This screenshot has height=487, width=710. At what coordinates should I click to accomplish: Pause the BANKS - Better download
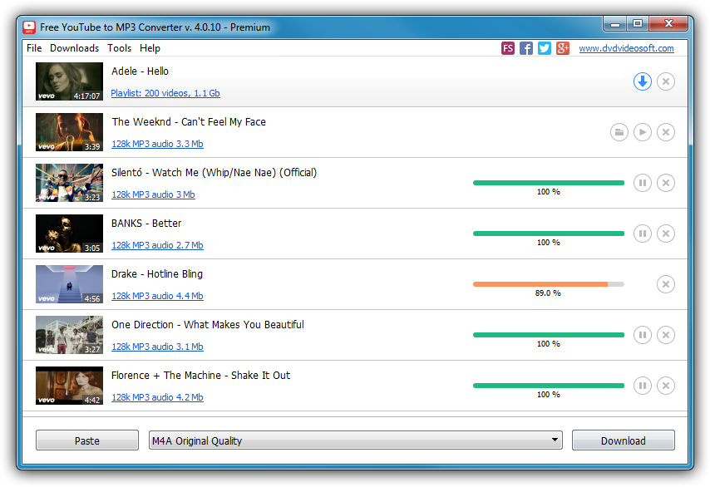pos(642,234)
